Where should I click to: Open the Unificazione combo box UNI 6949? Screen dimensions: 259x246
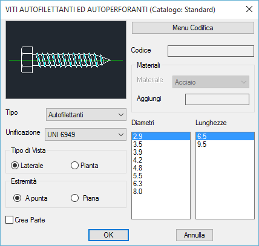[85, 134]
